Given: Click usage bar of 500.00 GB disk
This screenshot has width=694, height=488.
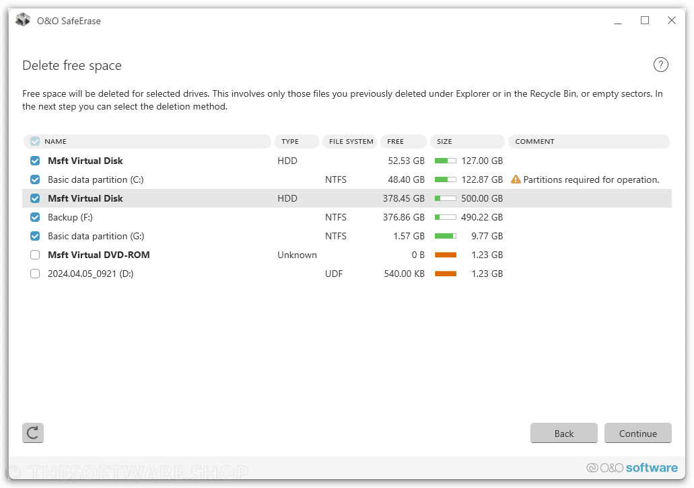Looking at the screenshot, I should tap(445, 198).
